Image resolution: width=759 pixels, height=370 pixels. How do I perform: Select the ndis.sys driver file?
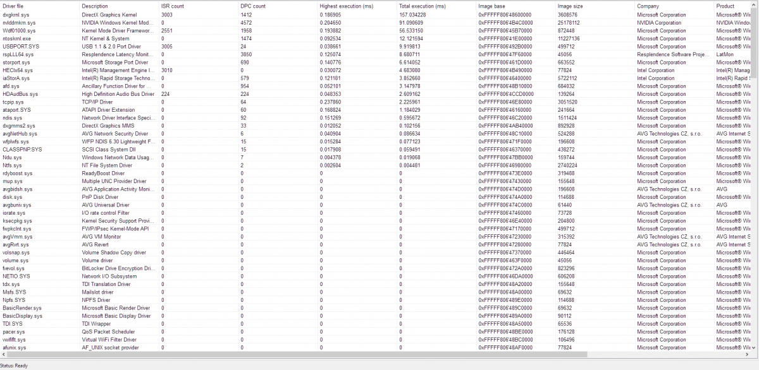(x=12, y=117)
